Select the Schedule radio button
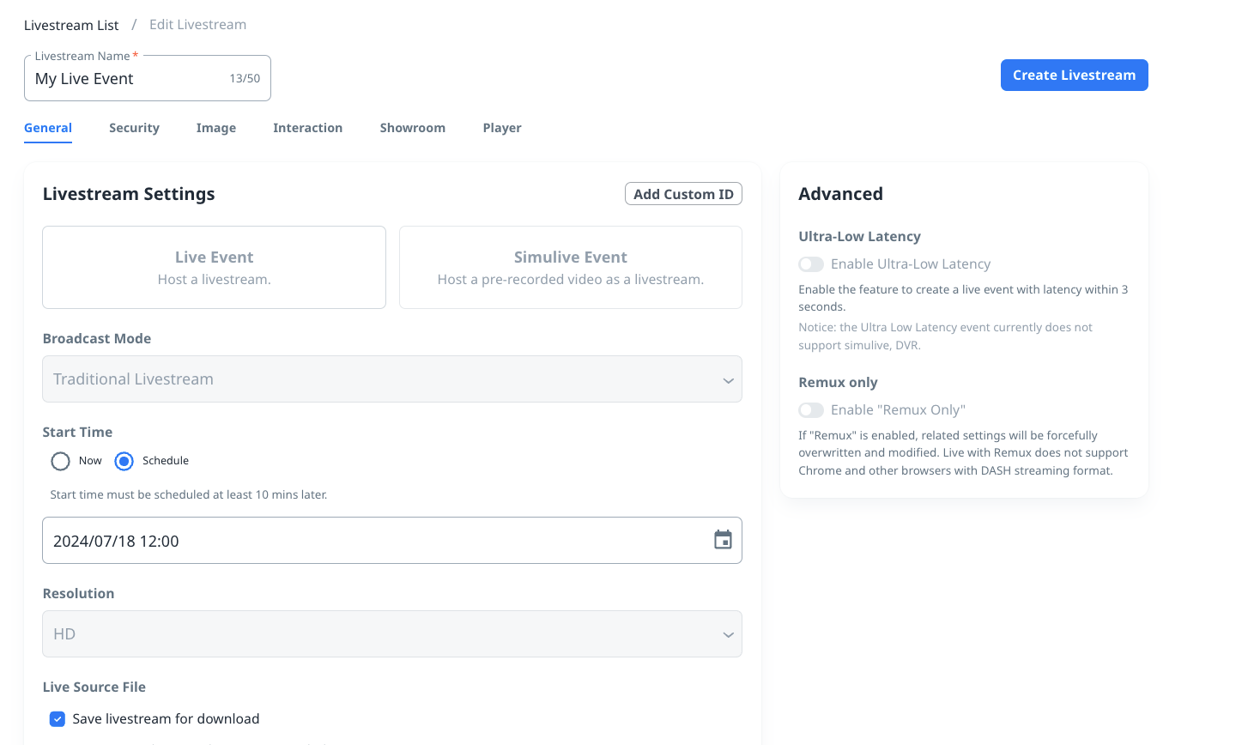This screenshot has height=745, width=1248. (x=124, y=462)
